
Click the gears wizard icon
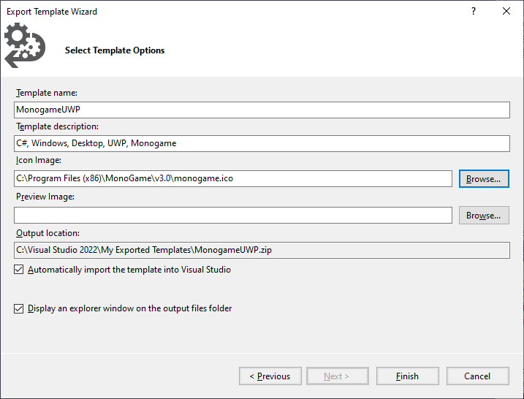pyautogui.click(x=25, y=45)
